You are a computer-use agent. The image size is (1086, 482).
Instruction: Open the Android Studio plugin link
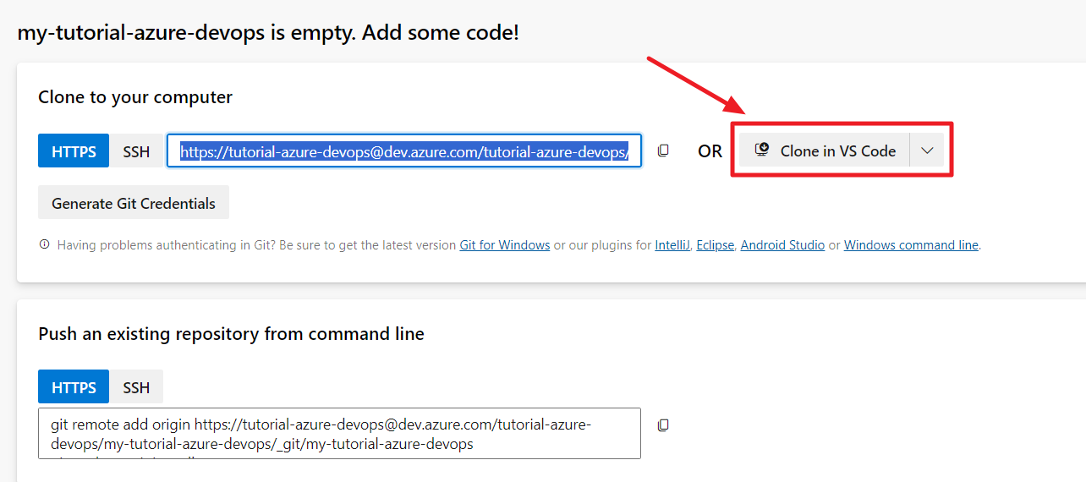[782, 245]
